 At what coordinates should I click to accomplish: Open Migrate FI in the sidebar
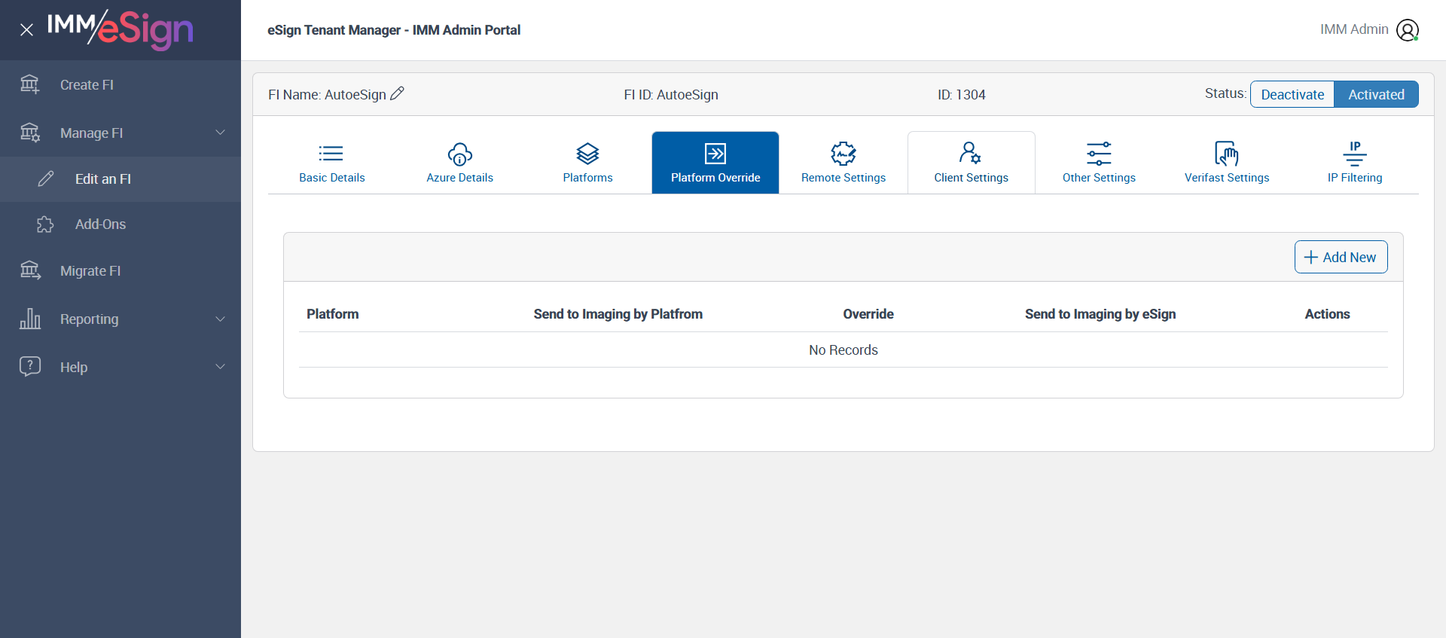120,270
